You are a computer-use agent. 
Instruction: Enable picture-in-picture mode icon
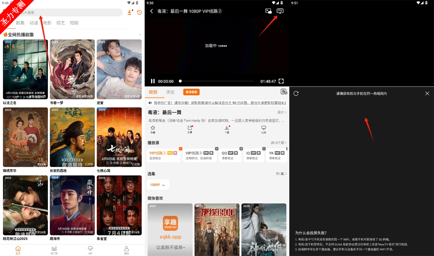(269, 11)
